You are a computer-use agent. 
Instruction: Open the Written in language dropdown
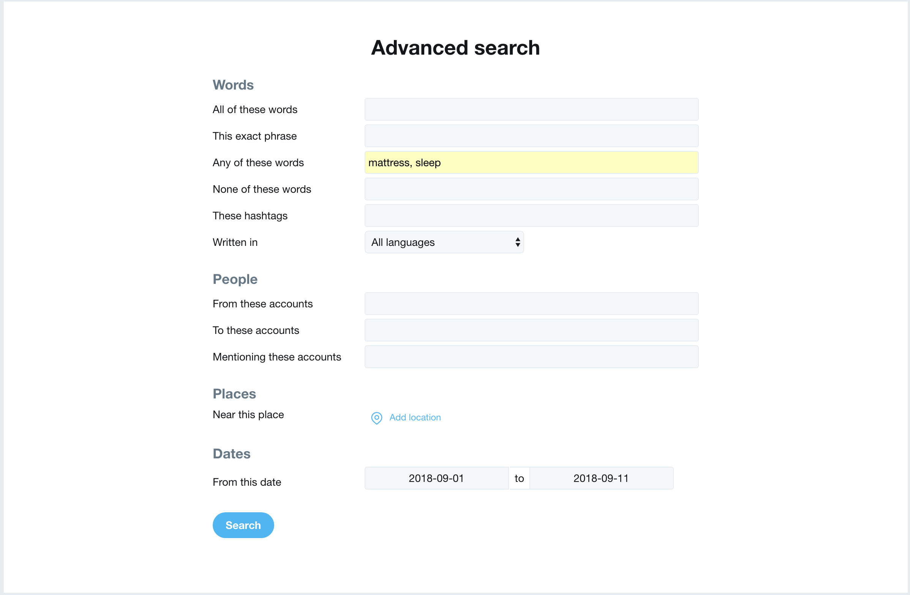pyautogui.click(x=444, y=242)
